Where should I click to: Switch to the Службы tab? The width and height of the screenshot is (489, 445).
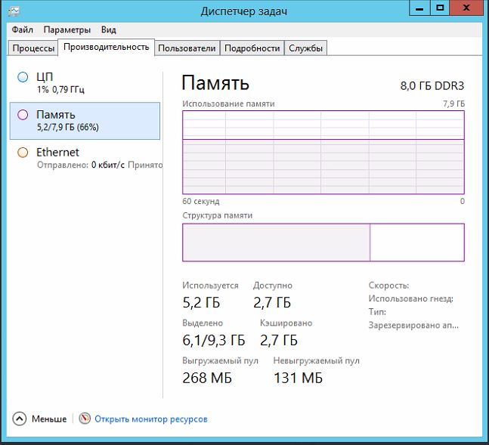[305, 48]
